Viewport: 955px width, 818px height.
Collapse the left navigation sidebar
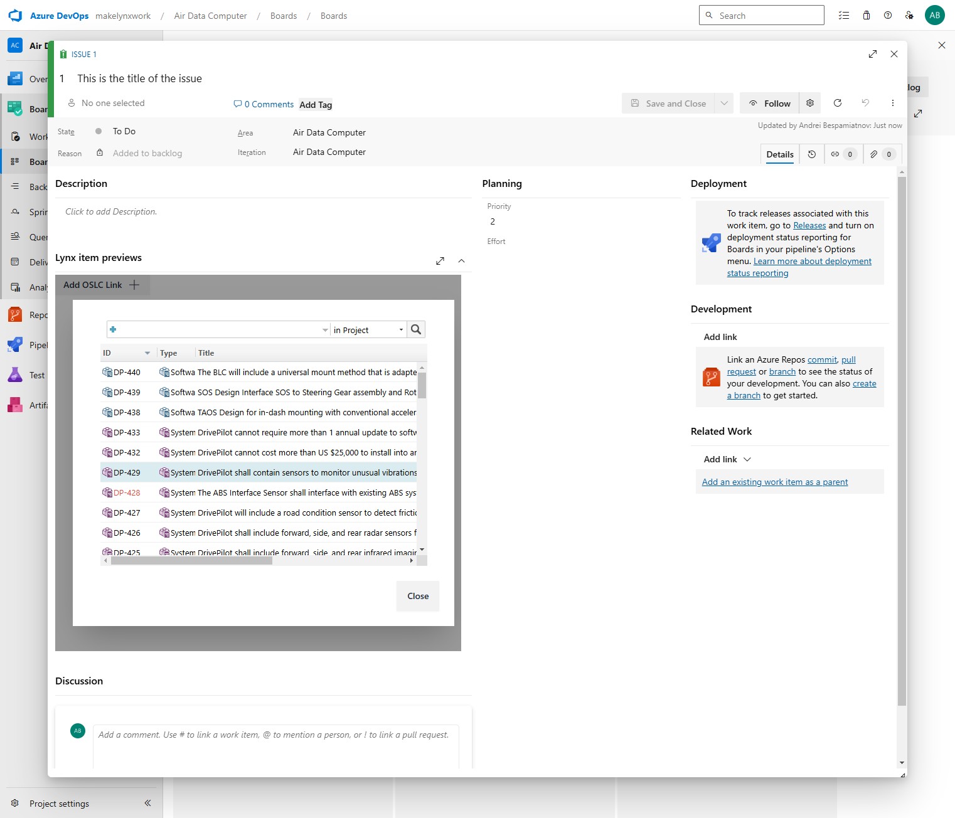point(147,803)
